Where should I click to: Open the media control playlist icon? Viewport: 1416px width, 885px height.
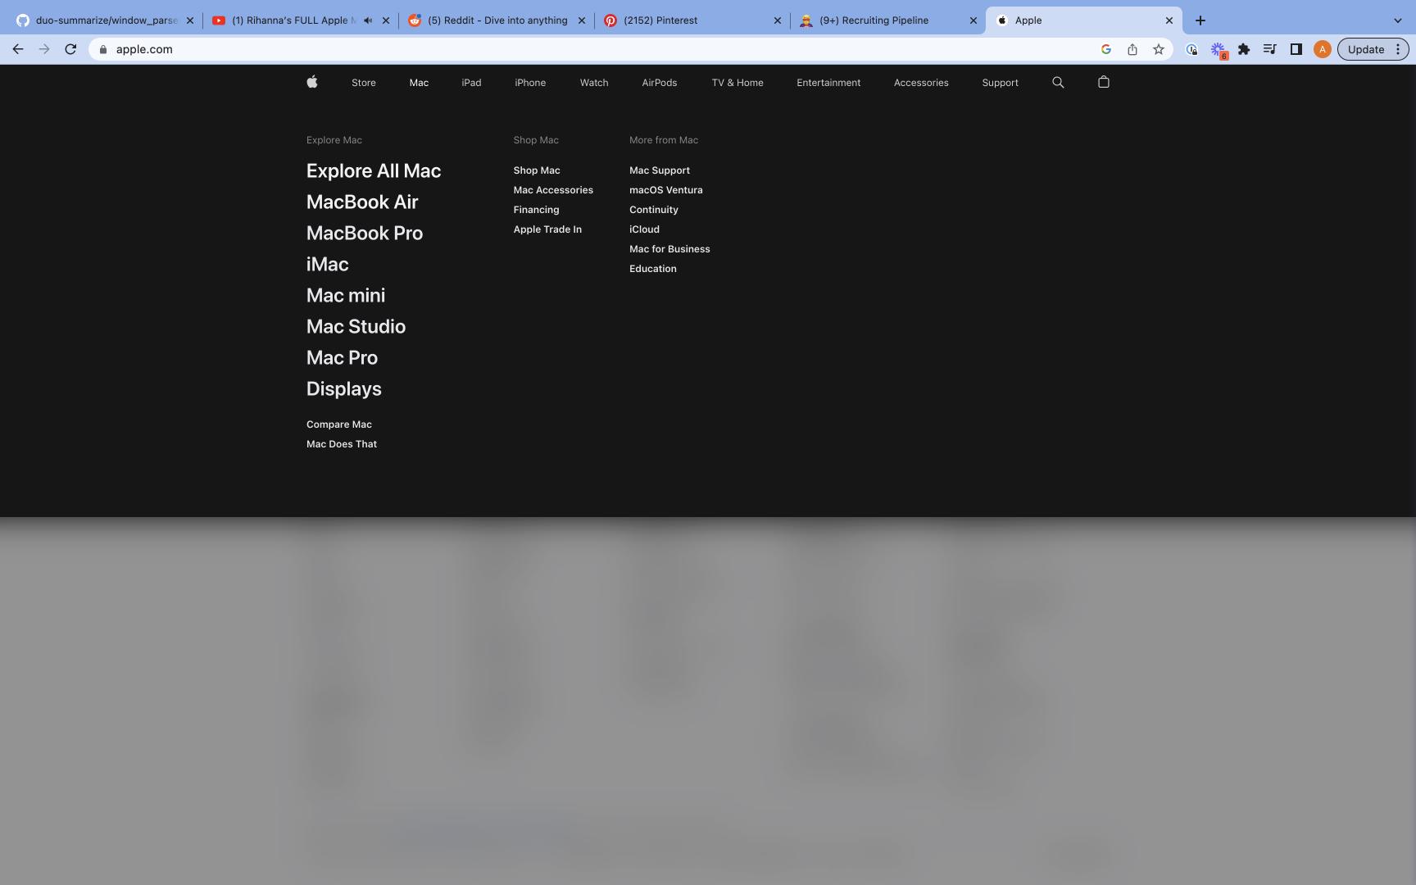pos(1269,49)
